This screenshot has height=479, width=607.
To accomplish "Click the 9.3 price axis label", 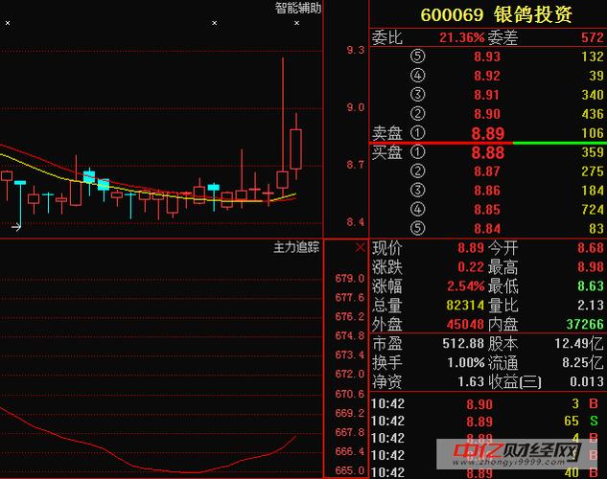I will pyautogui.click(x=356, y=50).
